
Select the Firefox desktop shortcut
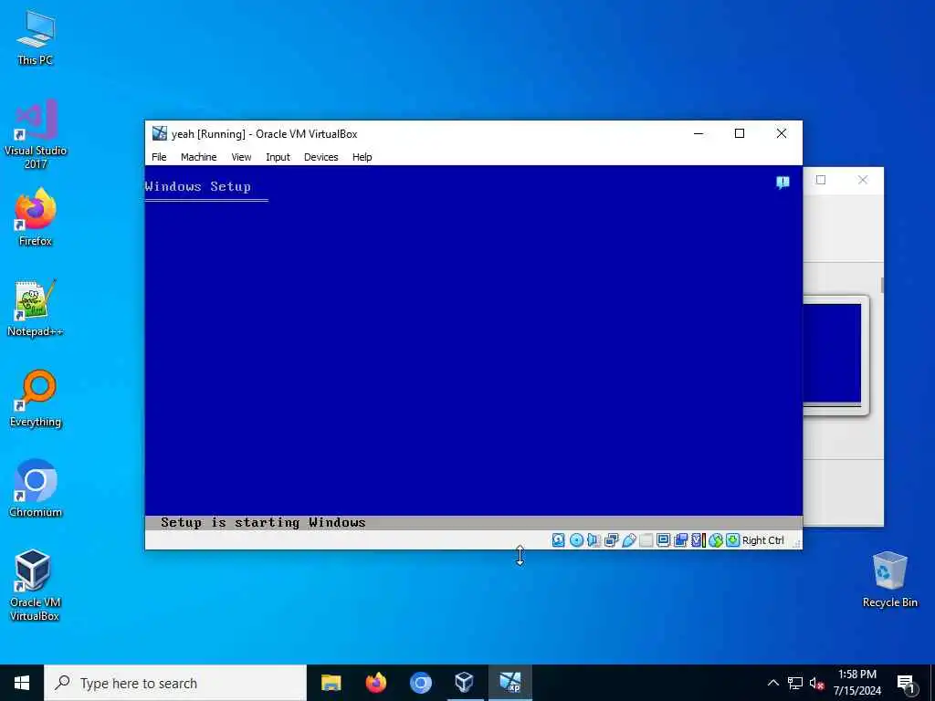pos(36,217)
